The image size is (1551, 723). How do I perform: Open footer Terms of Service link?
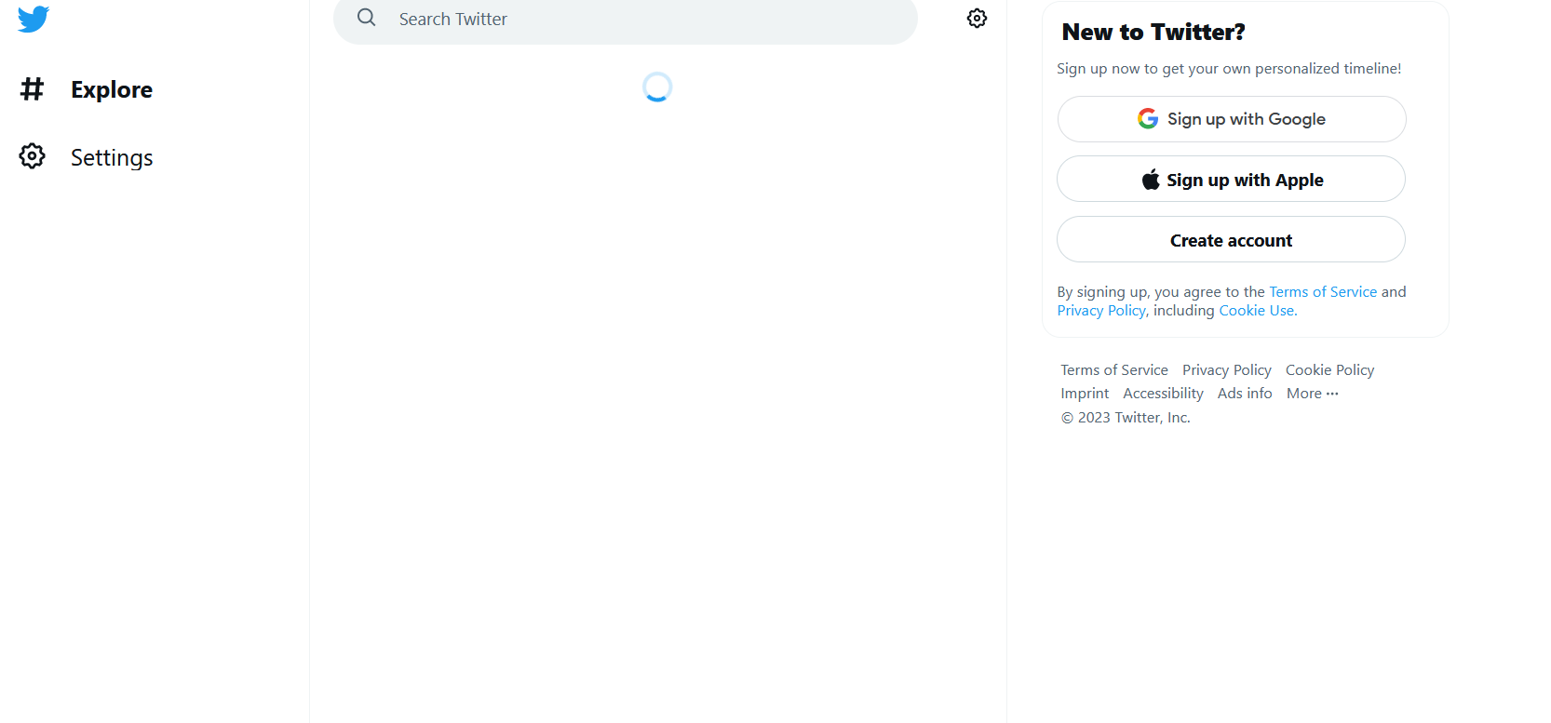click(x=1114, y=370)
